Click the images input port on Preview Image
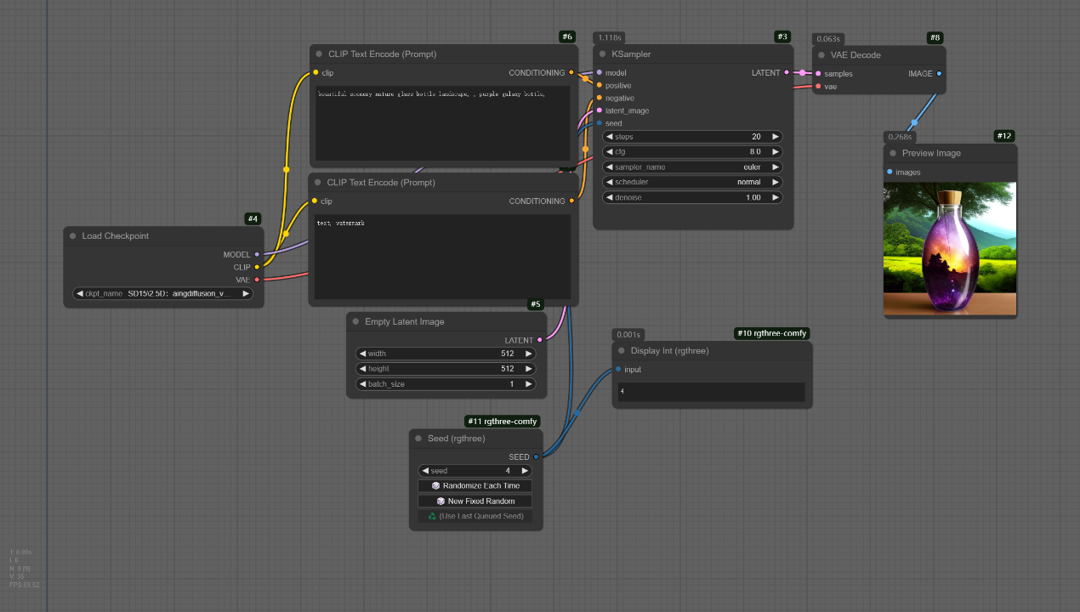The image size is (1080, 612). point(890,172)
